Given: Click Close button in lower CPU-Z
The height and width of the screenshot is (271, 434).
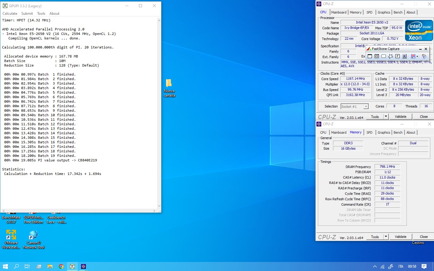Looking at the screenshot, I should [x=424, y=237].
